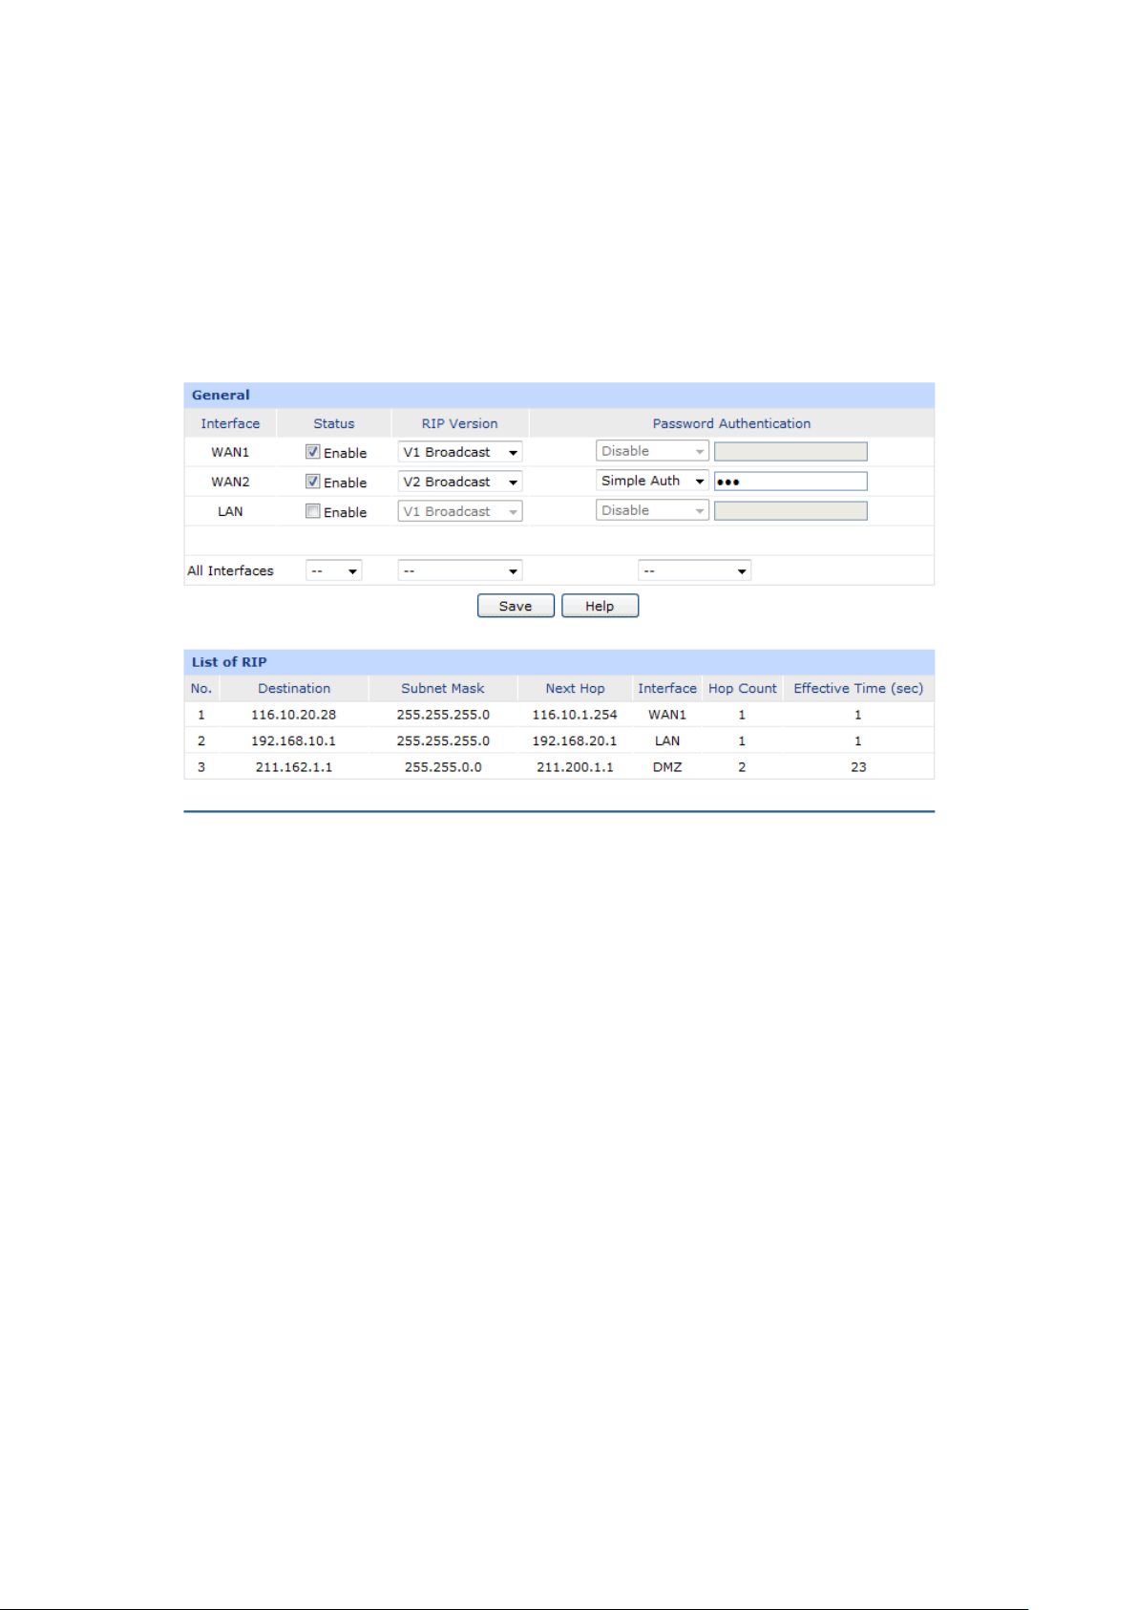Click the Help button
The width and height of the screenshot is (1138, 1610).
point(600,606)
